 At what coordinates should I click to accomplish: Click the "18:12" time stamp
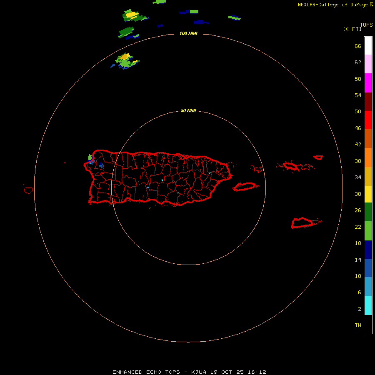[257, 372]
